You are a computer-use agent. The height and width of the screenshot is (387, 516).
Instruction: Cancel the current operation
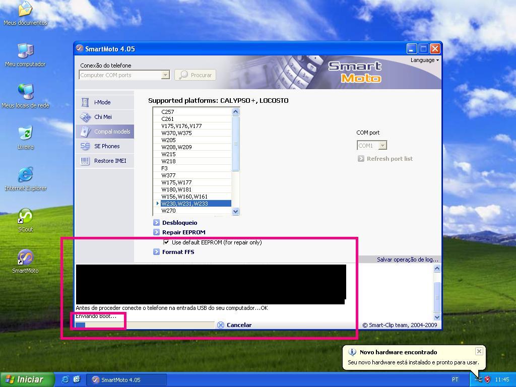tap(239, 325)
